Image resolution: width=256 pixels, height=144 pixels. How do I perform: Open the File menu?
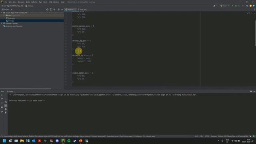tap(6, 2)
